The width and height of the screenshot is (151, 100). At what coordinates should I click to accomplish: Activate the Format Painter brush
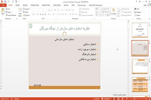(x=11, y=15)
